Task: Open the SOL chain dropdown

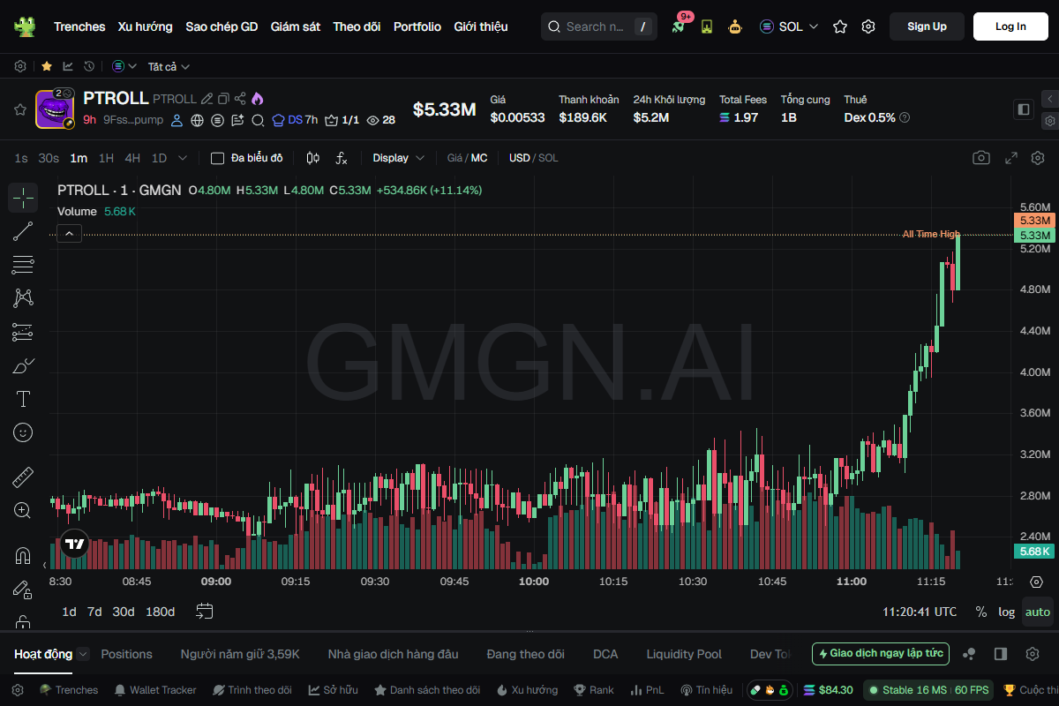Action: pos(789,26)
